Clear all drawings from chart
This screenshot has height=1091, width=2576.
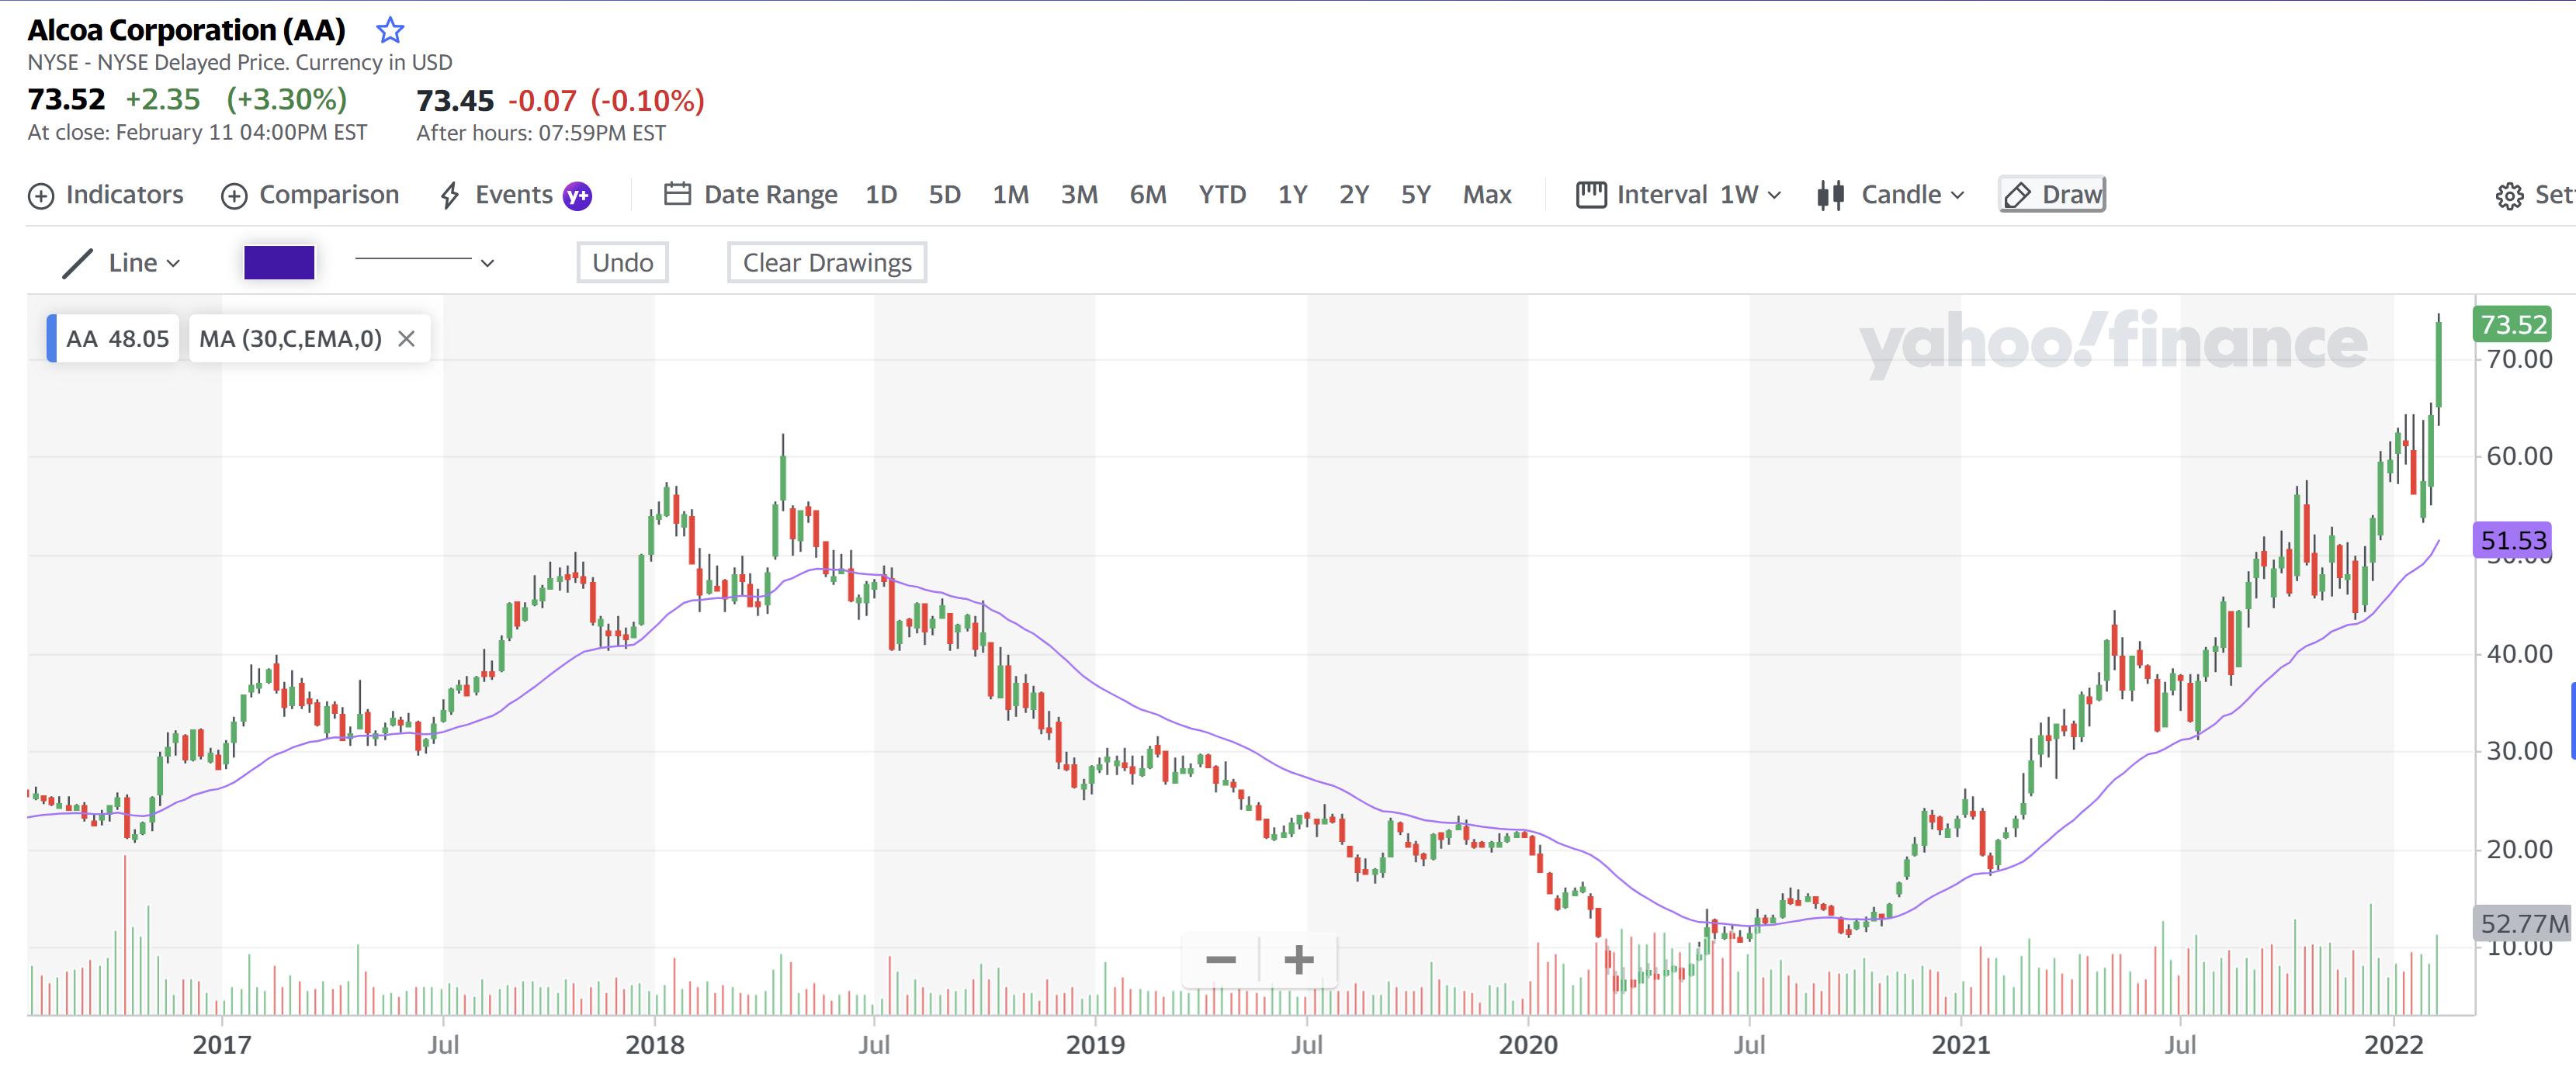[827, 263]
